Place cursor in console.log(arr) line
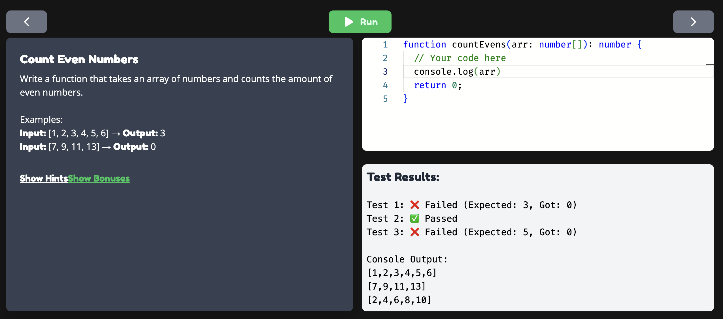This screenshot has height=319, width=723. (x=457, y=72)
